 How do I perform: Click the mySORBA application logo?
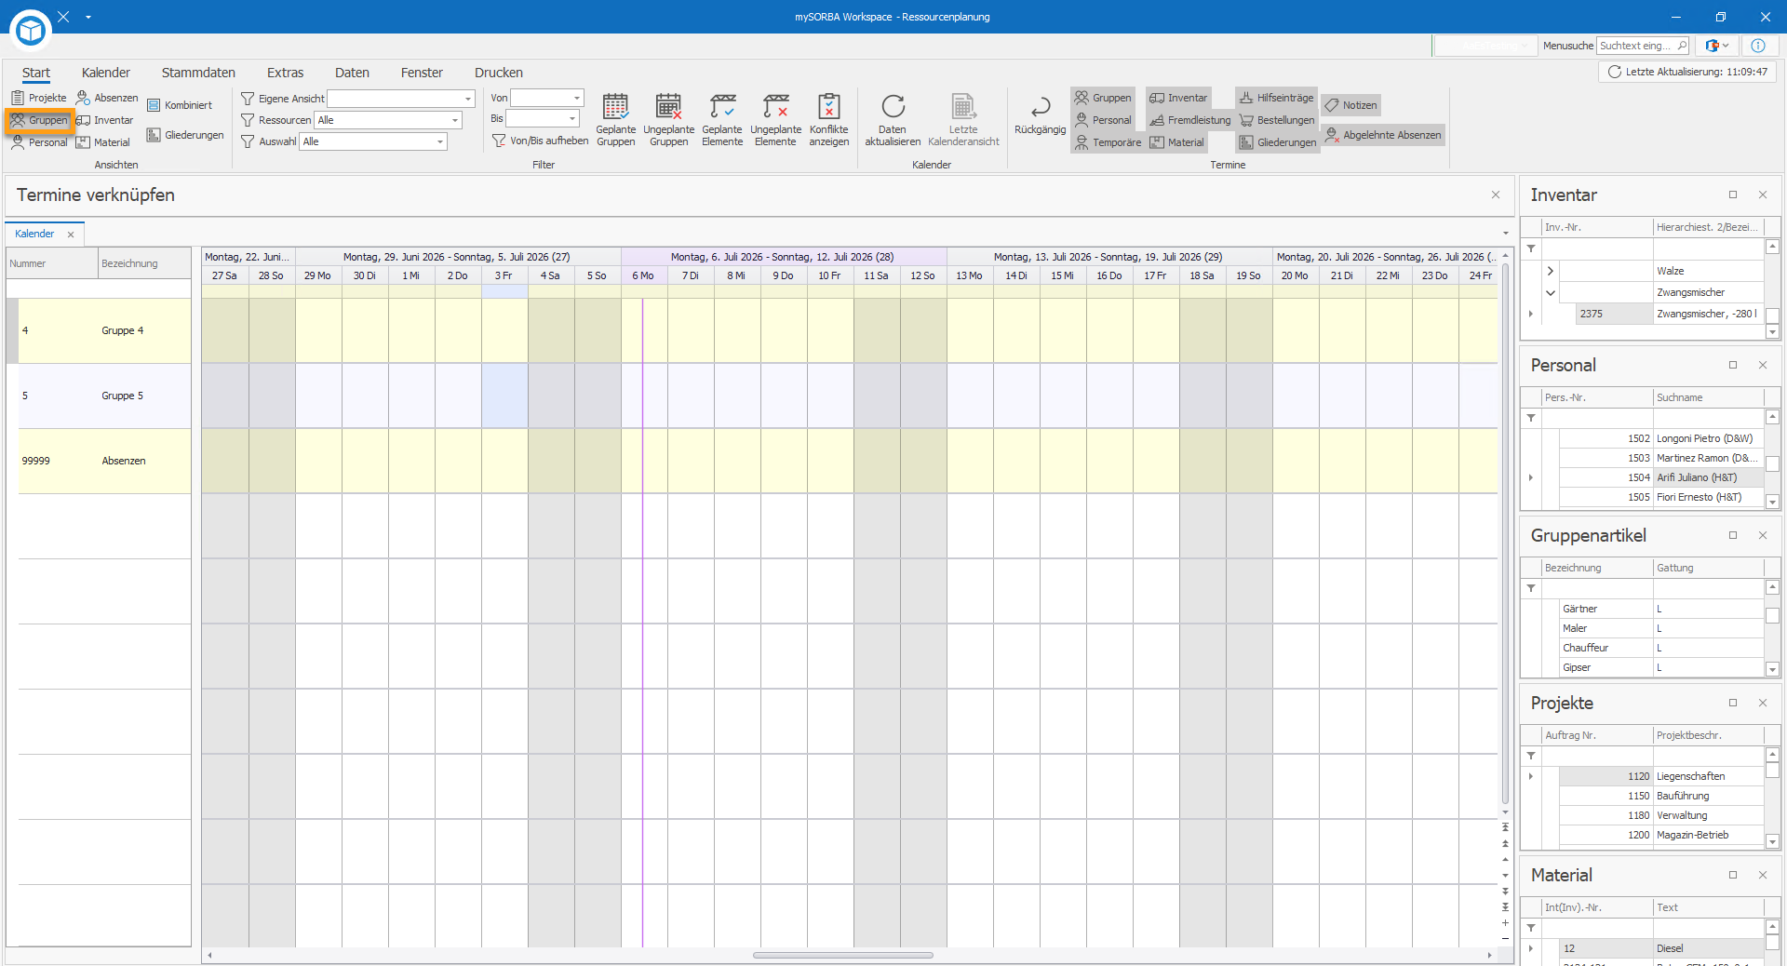31,31
